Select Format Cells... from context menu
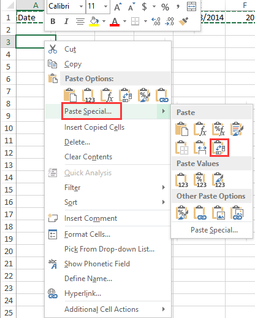The image size is (255, 318). [x=87, y=234]
